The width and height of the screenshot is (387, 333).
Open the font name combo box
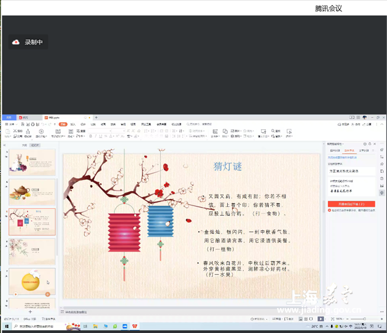(100, 131)
